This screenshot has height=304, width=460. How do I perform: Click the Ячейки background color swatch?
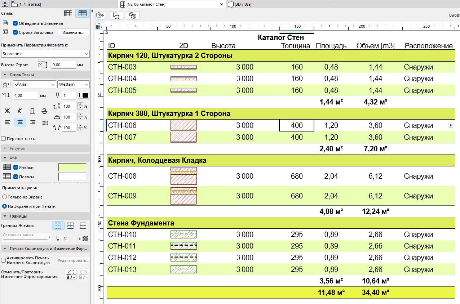pos(72,167)
